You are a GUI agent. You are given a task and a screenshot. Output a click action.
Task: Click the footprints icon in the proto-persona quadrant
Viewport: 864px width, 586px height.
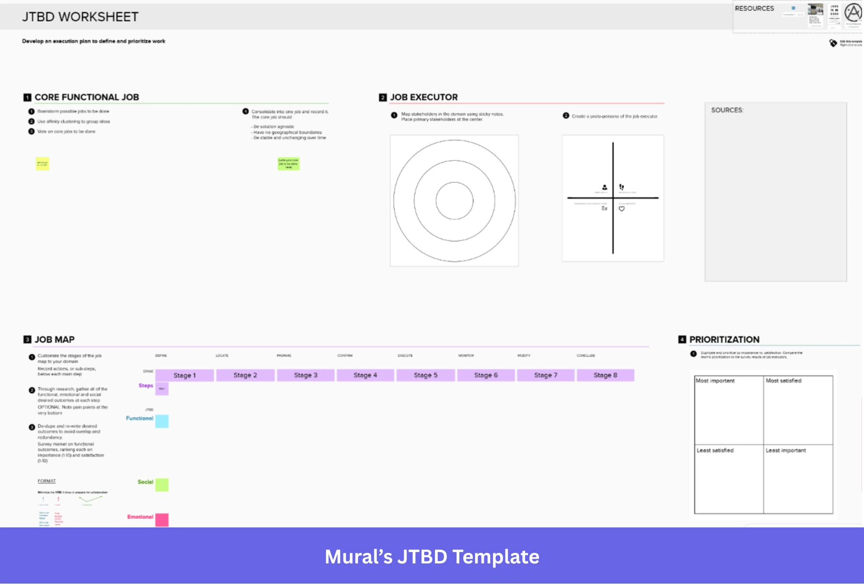tap(622, 187)
